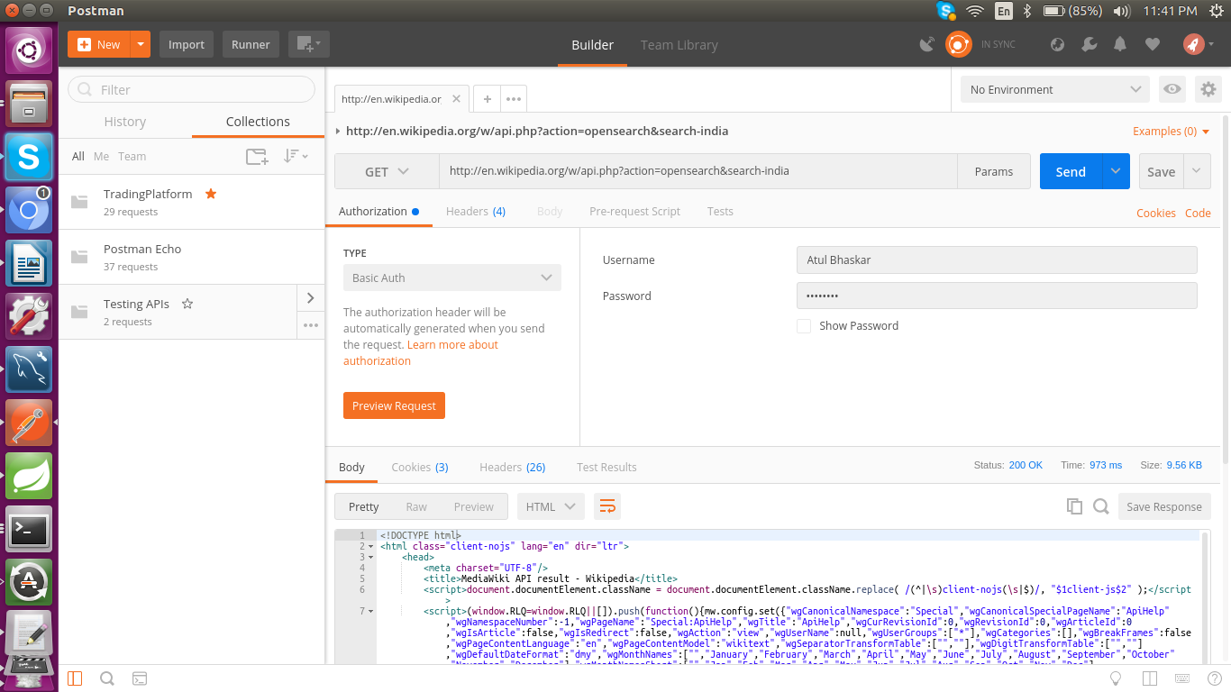1231x692 pixels.
Task: Open the Tests tab
Action: pos(720,211)
